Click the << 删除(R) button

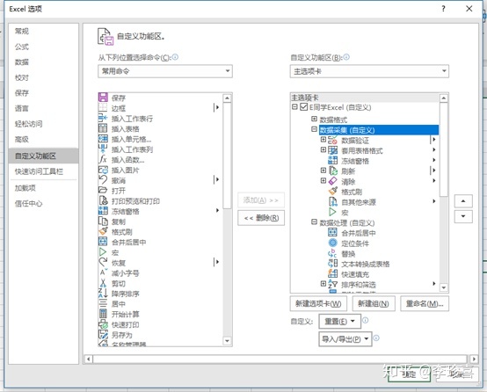click(x=261, y=218)
